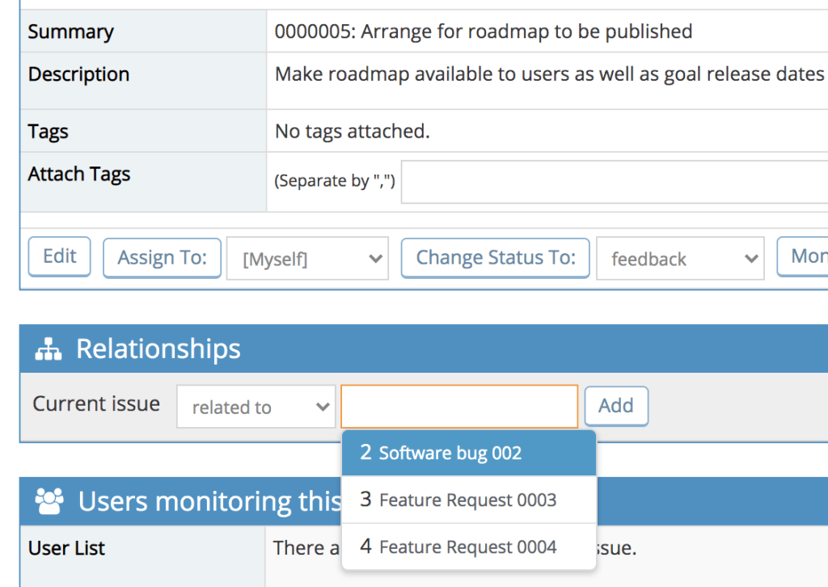The width and height of the screenshot is (828, 587).
Task: Click the partially visible Monitor button
Action: point(805,257)
